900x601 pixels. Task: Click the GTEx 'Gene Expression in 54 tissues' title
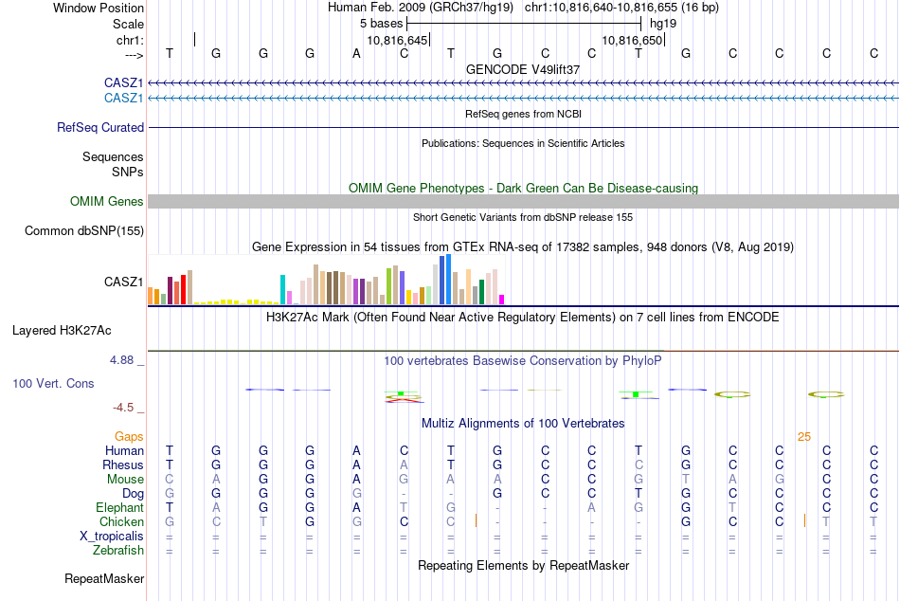523,247
